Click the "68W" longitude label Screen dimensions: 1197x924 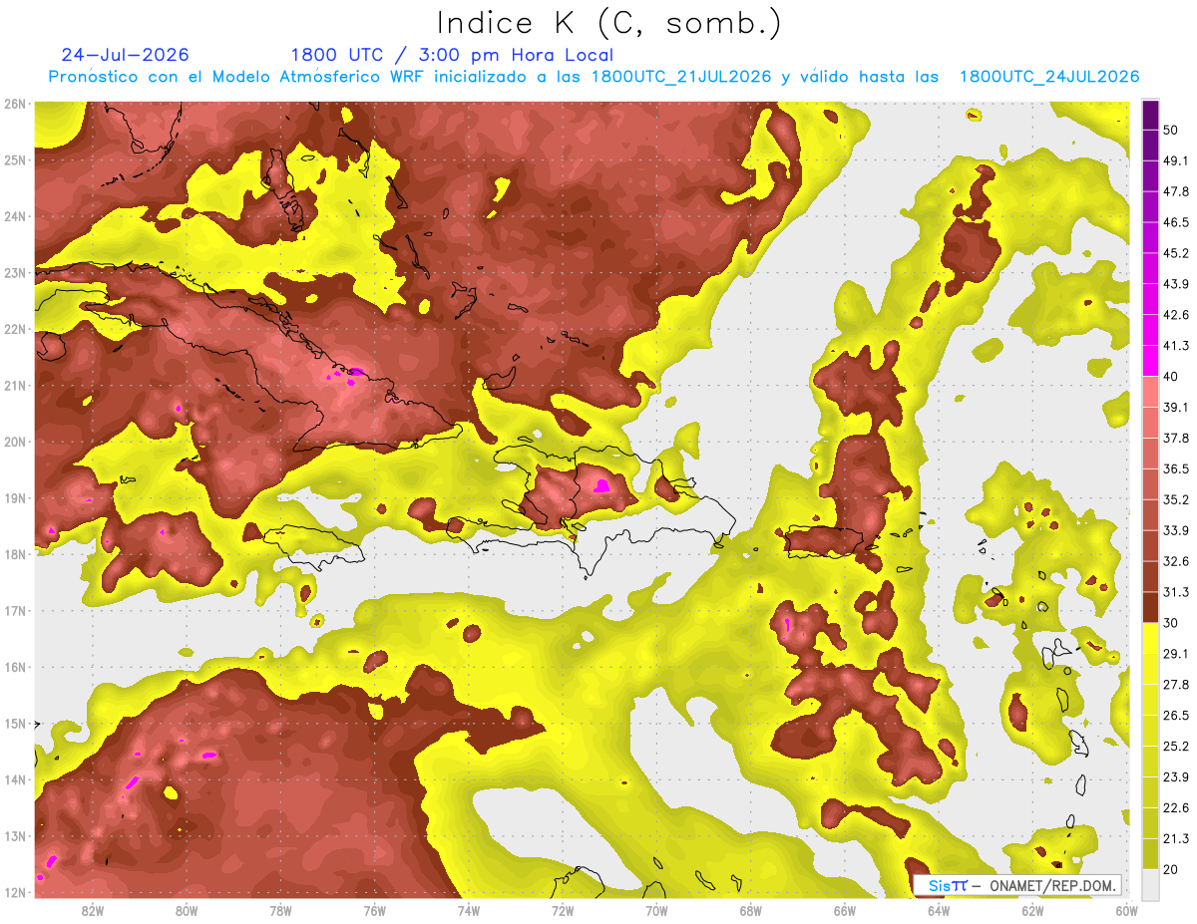coord(751,910)
